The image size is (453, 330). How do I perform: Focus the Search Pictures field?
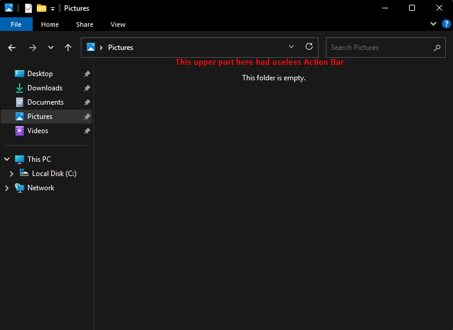click(x=386, y=48)
